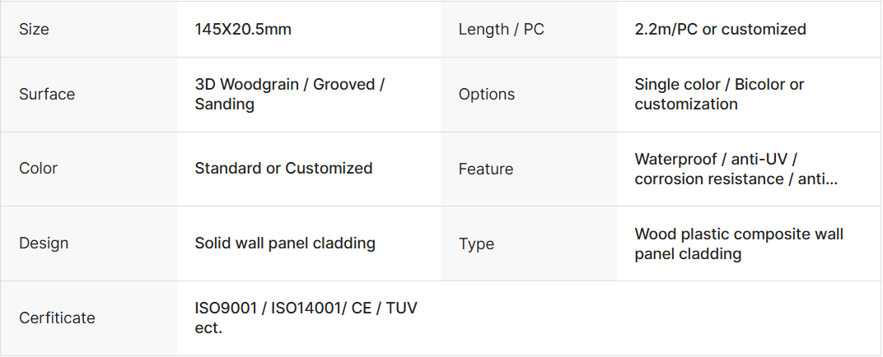Select the 2.2m/PC or customized value

[720, 30]
